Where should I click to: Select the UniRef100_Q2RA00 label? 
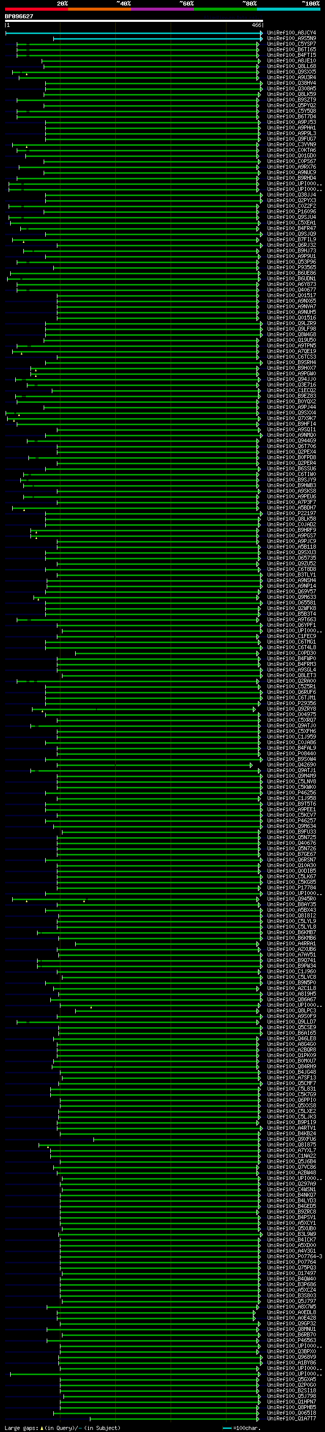pos(291,681)
